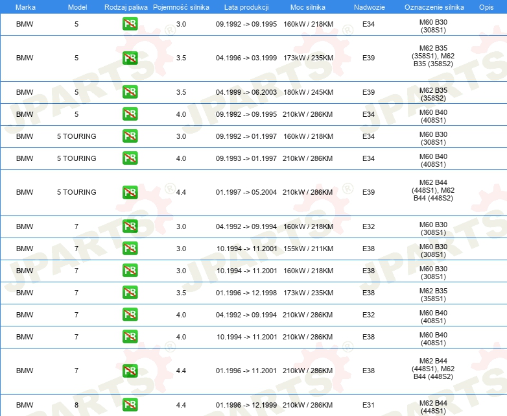Select fuel icon for 5 TOURING 3.0 row

[x=130, y=136]
